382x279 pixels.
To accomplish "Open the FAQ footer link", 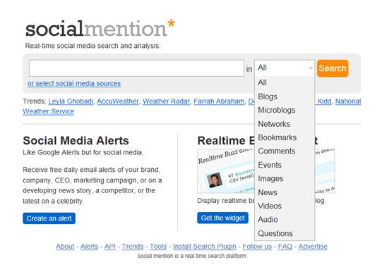I will coord(285,247).
